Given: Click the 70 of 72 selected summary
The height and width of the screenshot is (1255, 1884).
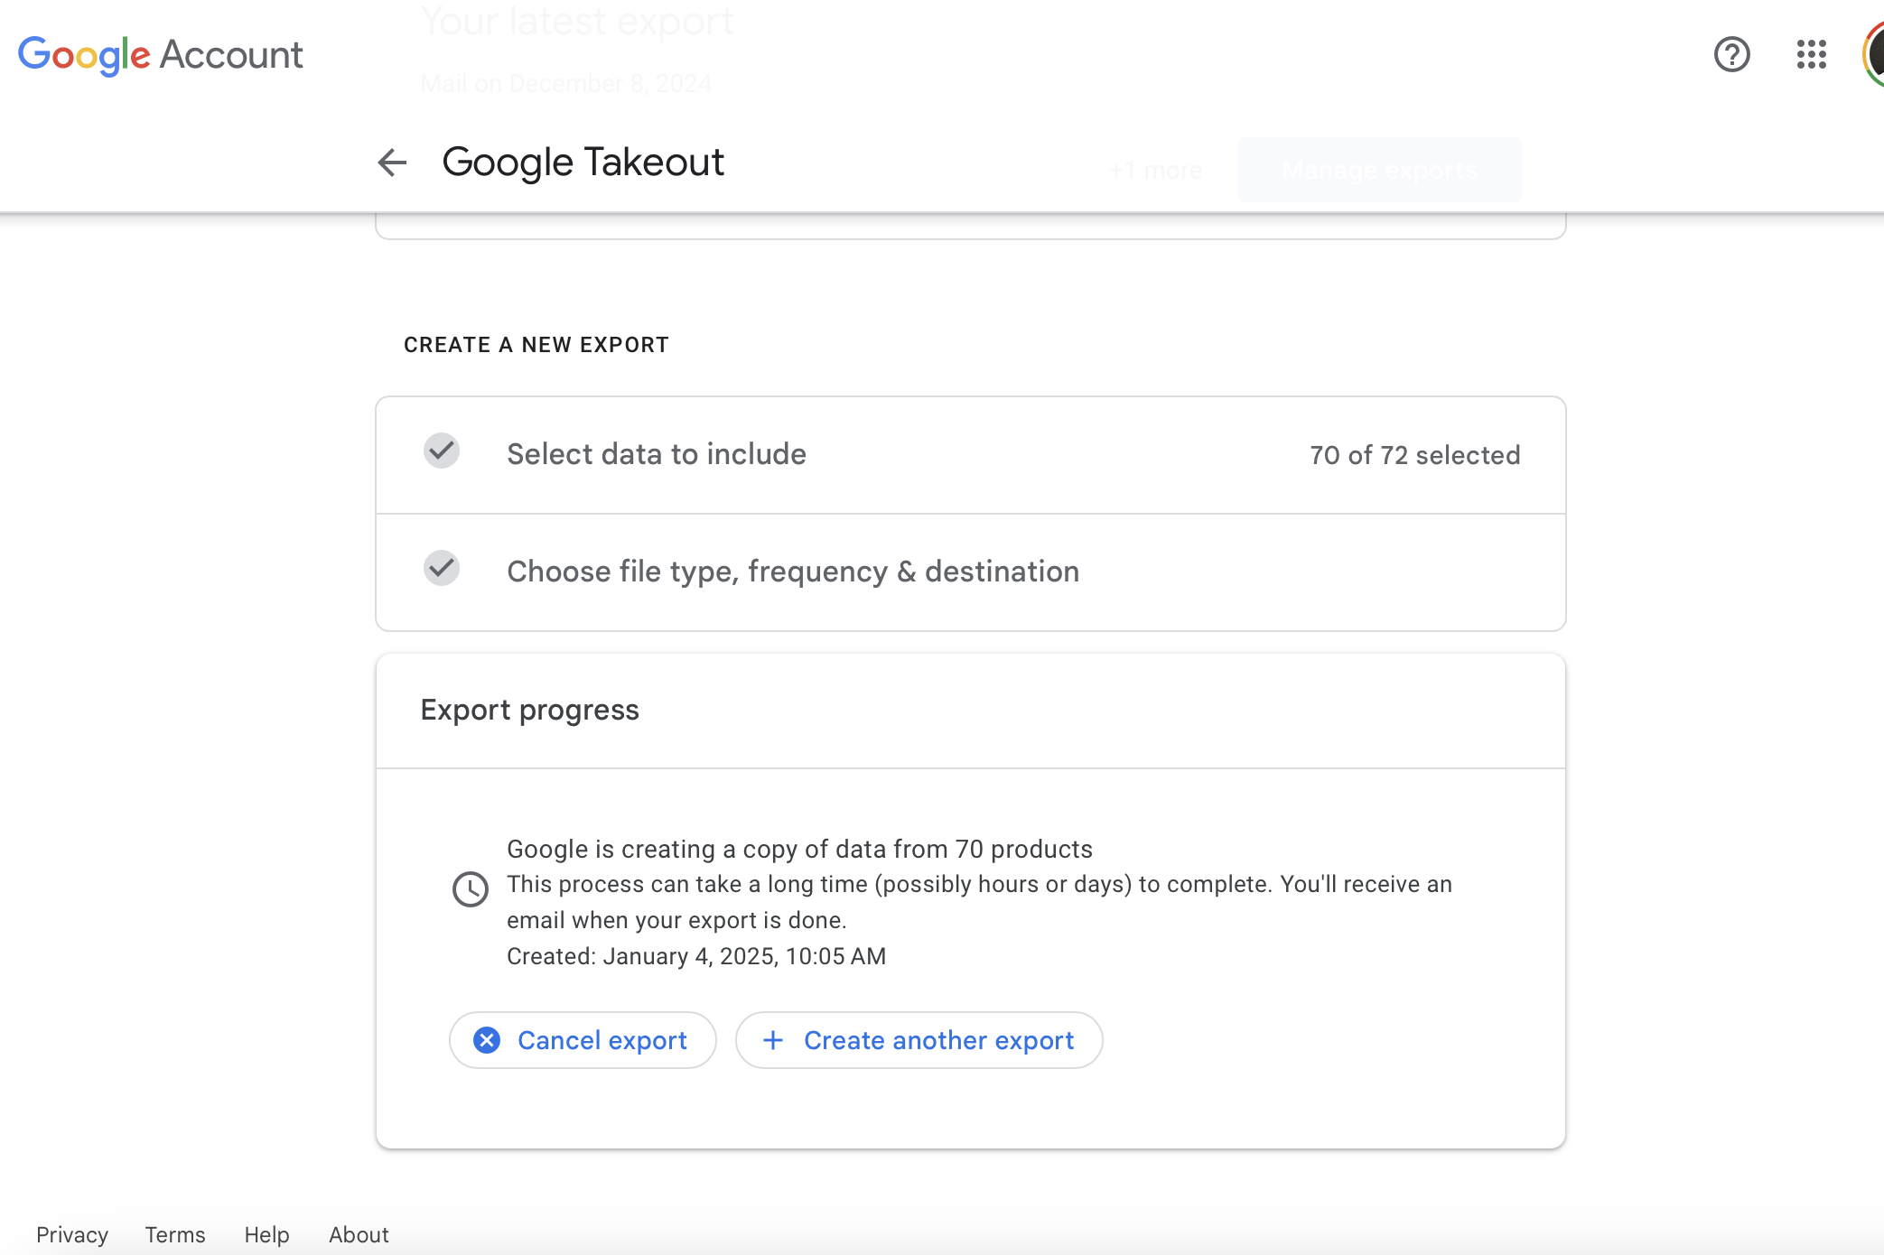Looking at the screenshot, I should pyautogui.click(x=1414, y=455).
